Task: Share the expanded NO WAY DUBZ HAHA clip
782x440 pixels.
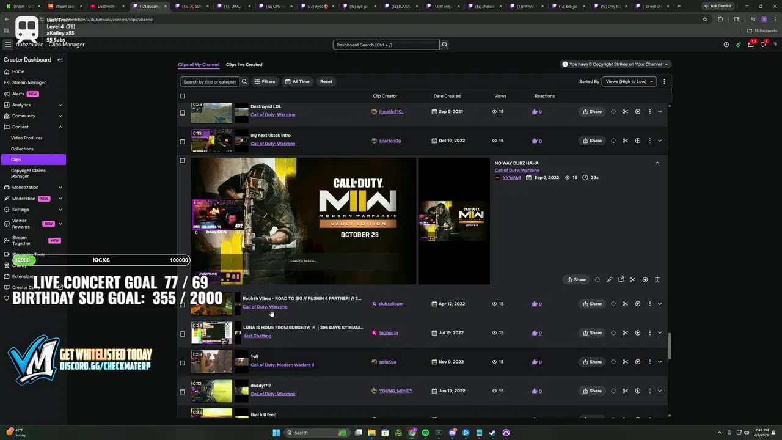Action: pos(576,280)
